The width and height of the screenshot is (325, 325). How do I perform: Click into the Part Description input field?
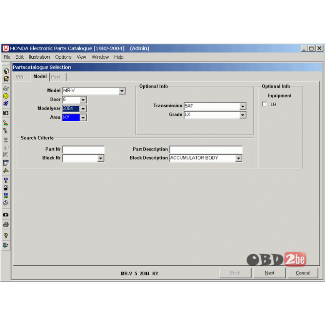click(206, 150)
